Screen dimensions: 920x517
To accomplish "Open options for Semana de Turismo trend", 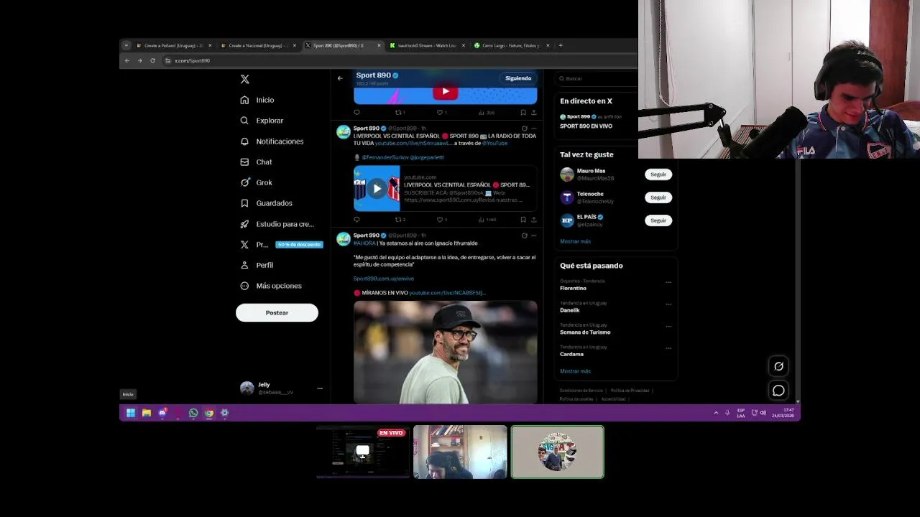I will (668, 326).
